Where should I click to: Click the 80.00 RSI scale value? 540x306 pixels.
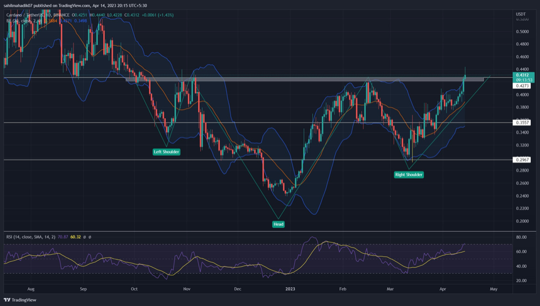pyautogui.click(x=521, y=237)
